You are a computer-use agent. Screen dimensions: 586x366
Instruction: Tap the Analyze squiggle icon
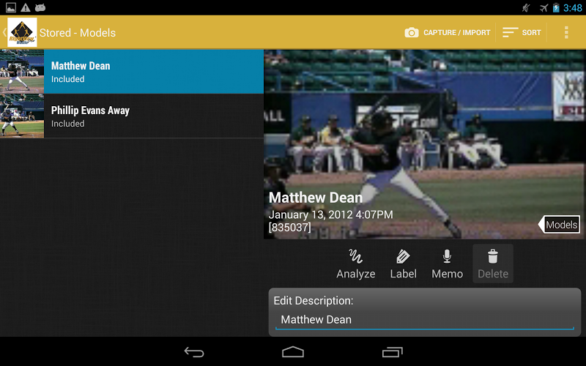[355, 257]
